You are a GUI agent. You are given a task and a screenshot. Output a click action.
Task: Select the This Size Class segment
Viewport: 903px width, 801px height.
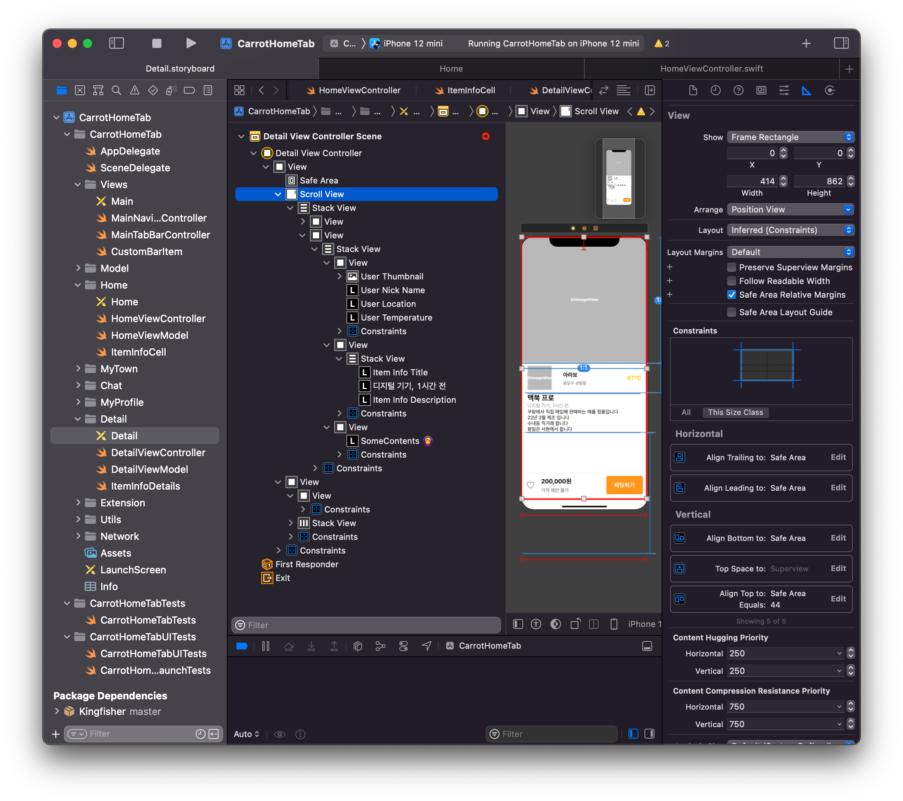tap(735, 412)
